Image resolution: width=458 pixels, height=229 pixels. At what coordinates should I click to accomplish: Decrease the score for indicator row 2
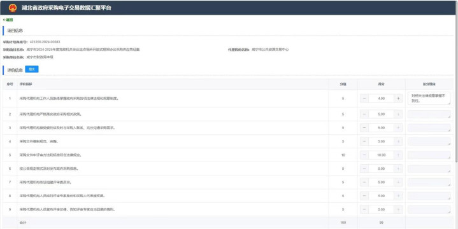pos(364,114)
